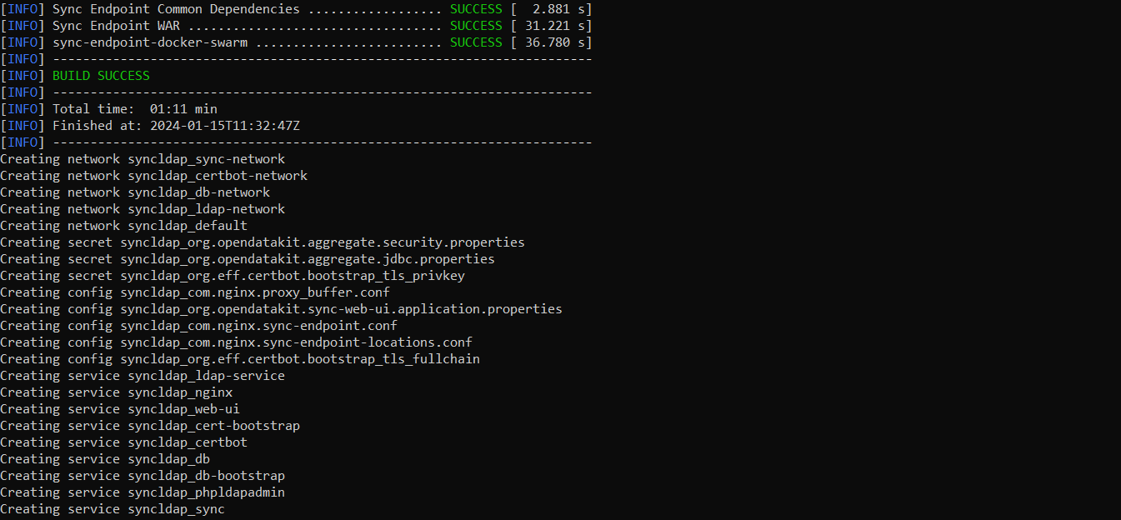Click the syncldap_db-network line

135,192
